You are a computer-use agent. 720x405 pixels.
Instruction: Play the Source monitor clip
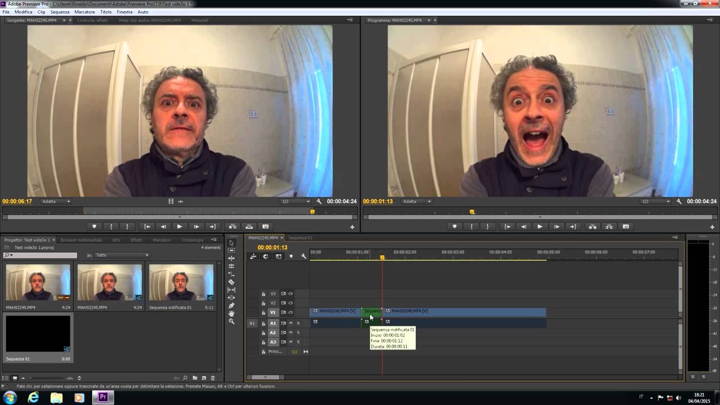click(x=179, y=227)
